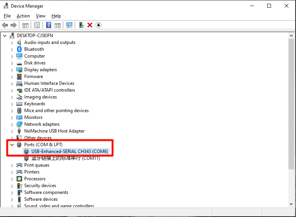
Task: Click the vertical scrollbar down arrow
Action: tap(291, 204)
